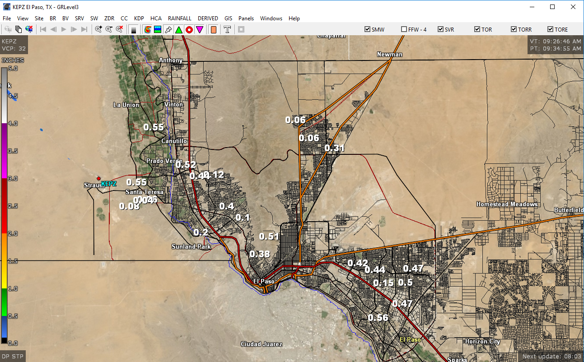The height and width of the screenshot is (362, 584).
Task: Click the orange rectangle warnings icon
Action: 214,29
